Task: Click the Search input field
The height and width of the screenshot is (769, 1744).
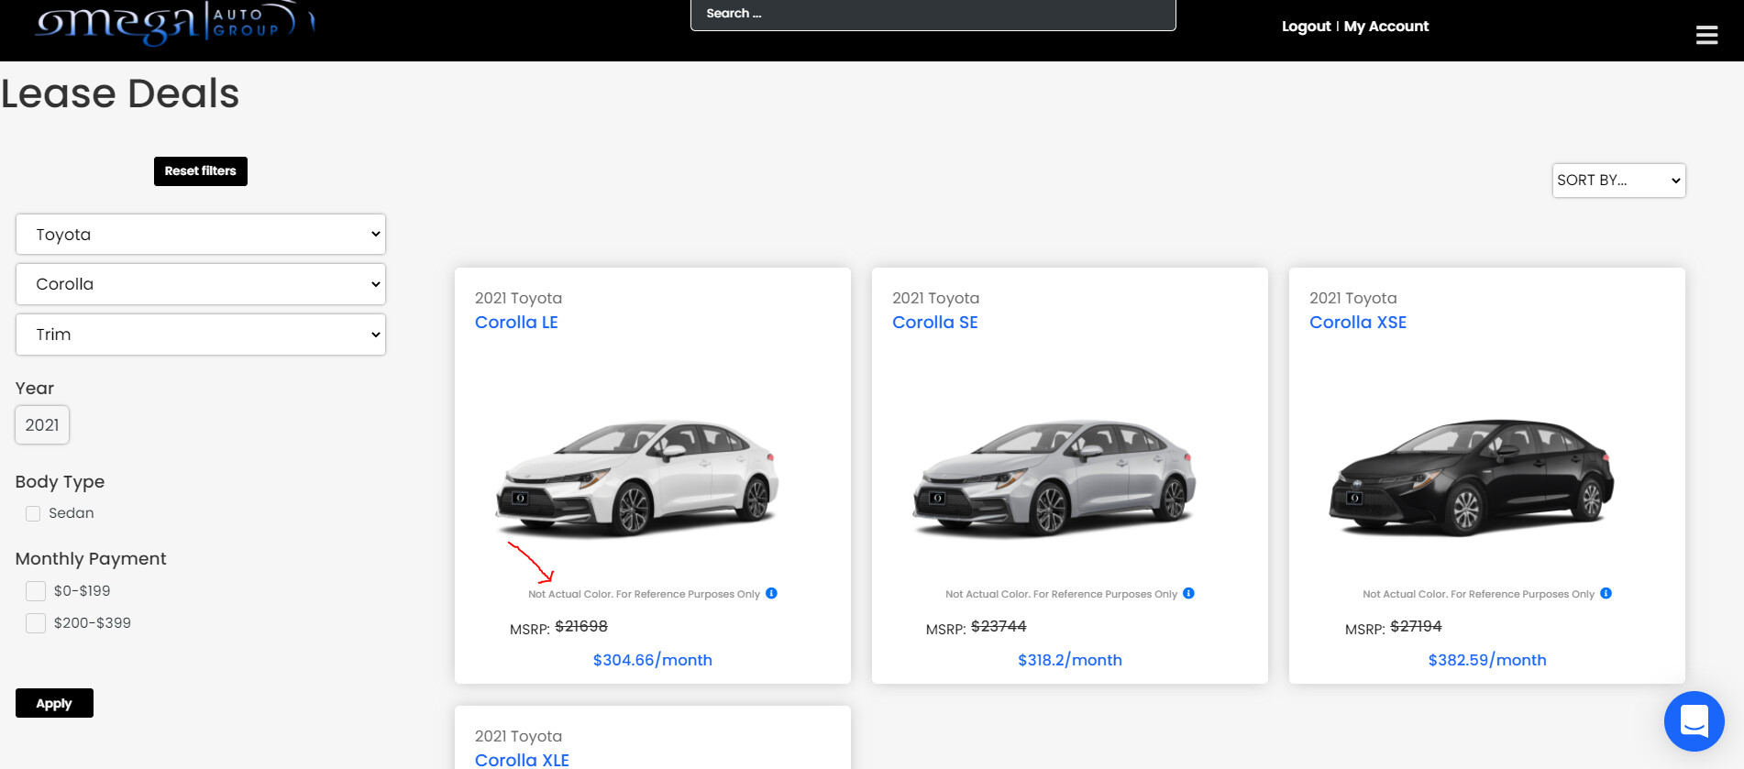Action: (933, 15)
